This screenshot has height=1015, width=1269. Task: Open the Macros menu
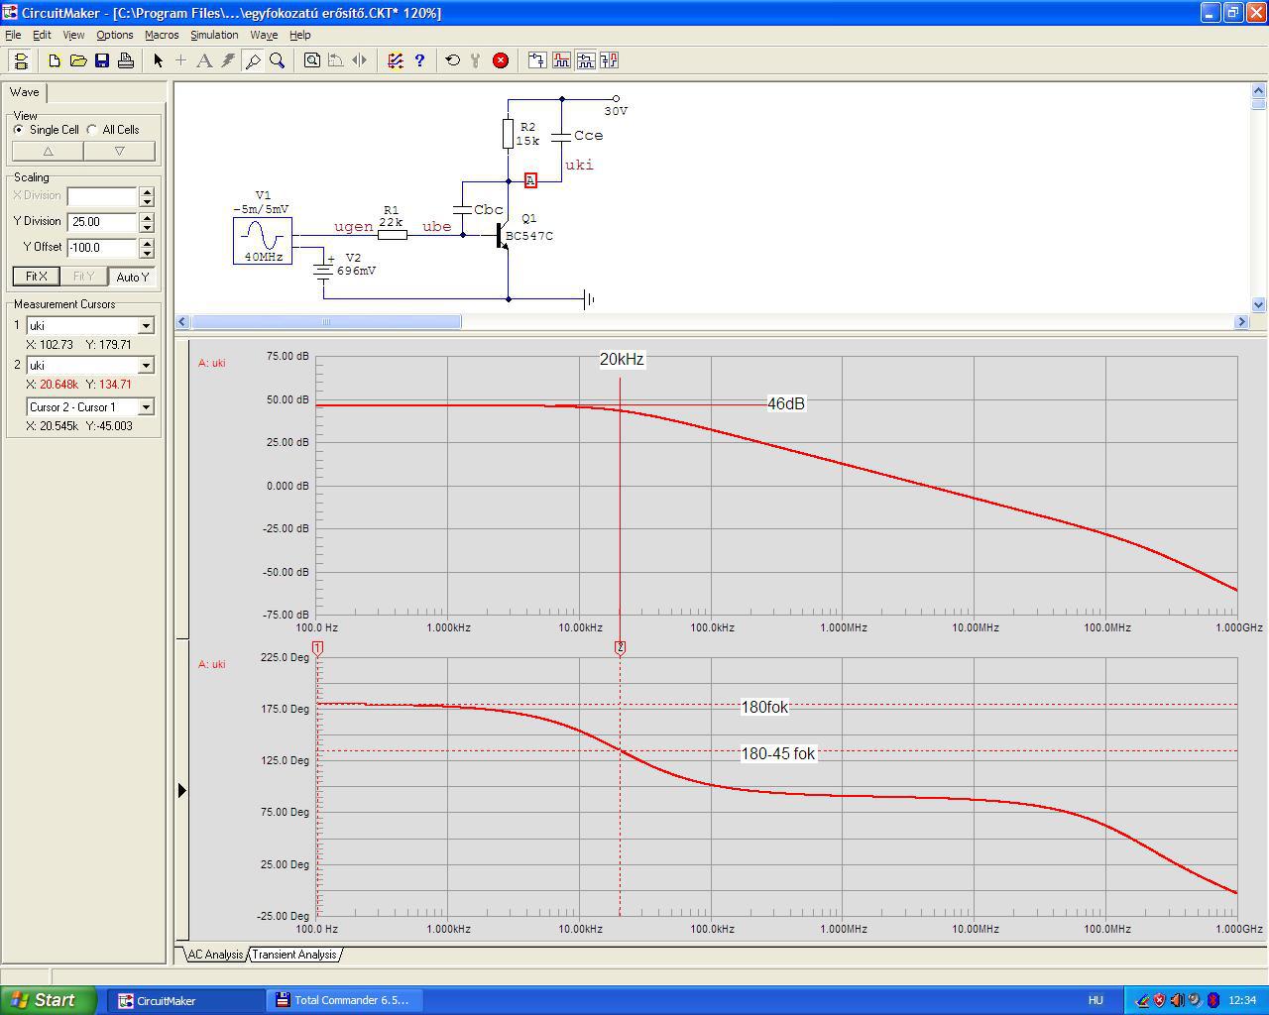162,35
